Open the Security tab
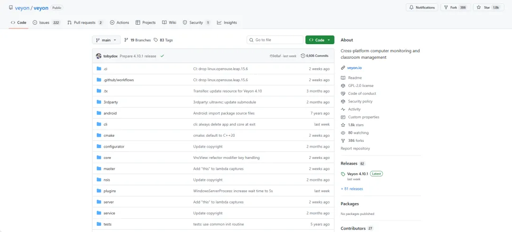This screenshot has height=232, width=512. tap(197, 23)
